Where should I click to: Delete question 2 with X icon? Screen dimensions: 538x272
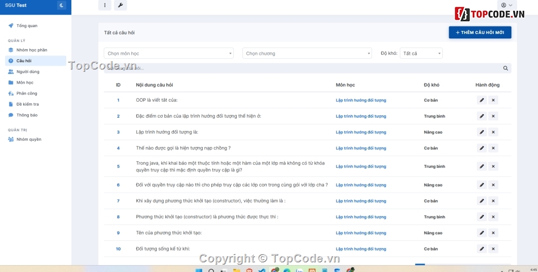pyautogui.click(x=493, y=116)
